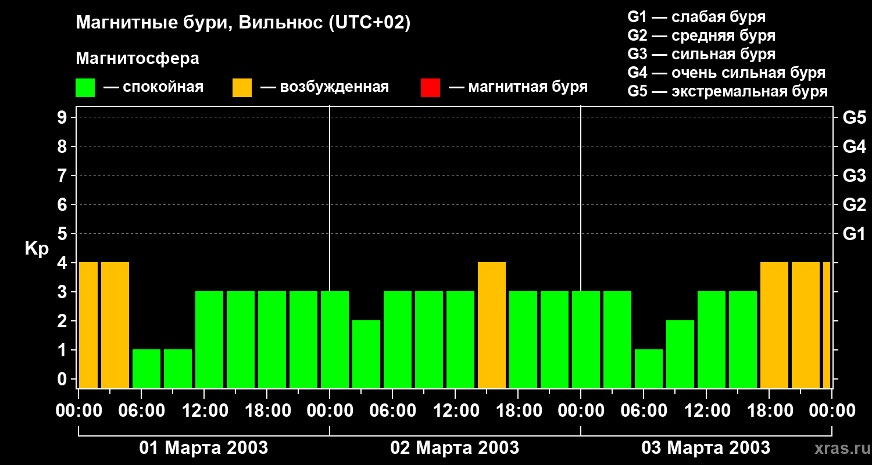Click the final '00:00' label at chart's right end
The height and width of the screenshot is (465, 872).
coord(832,410)
